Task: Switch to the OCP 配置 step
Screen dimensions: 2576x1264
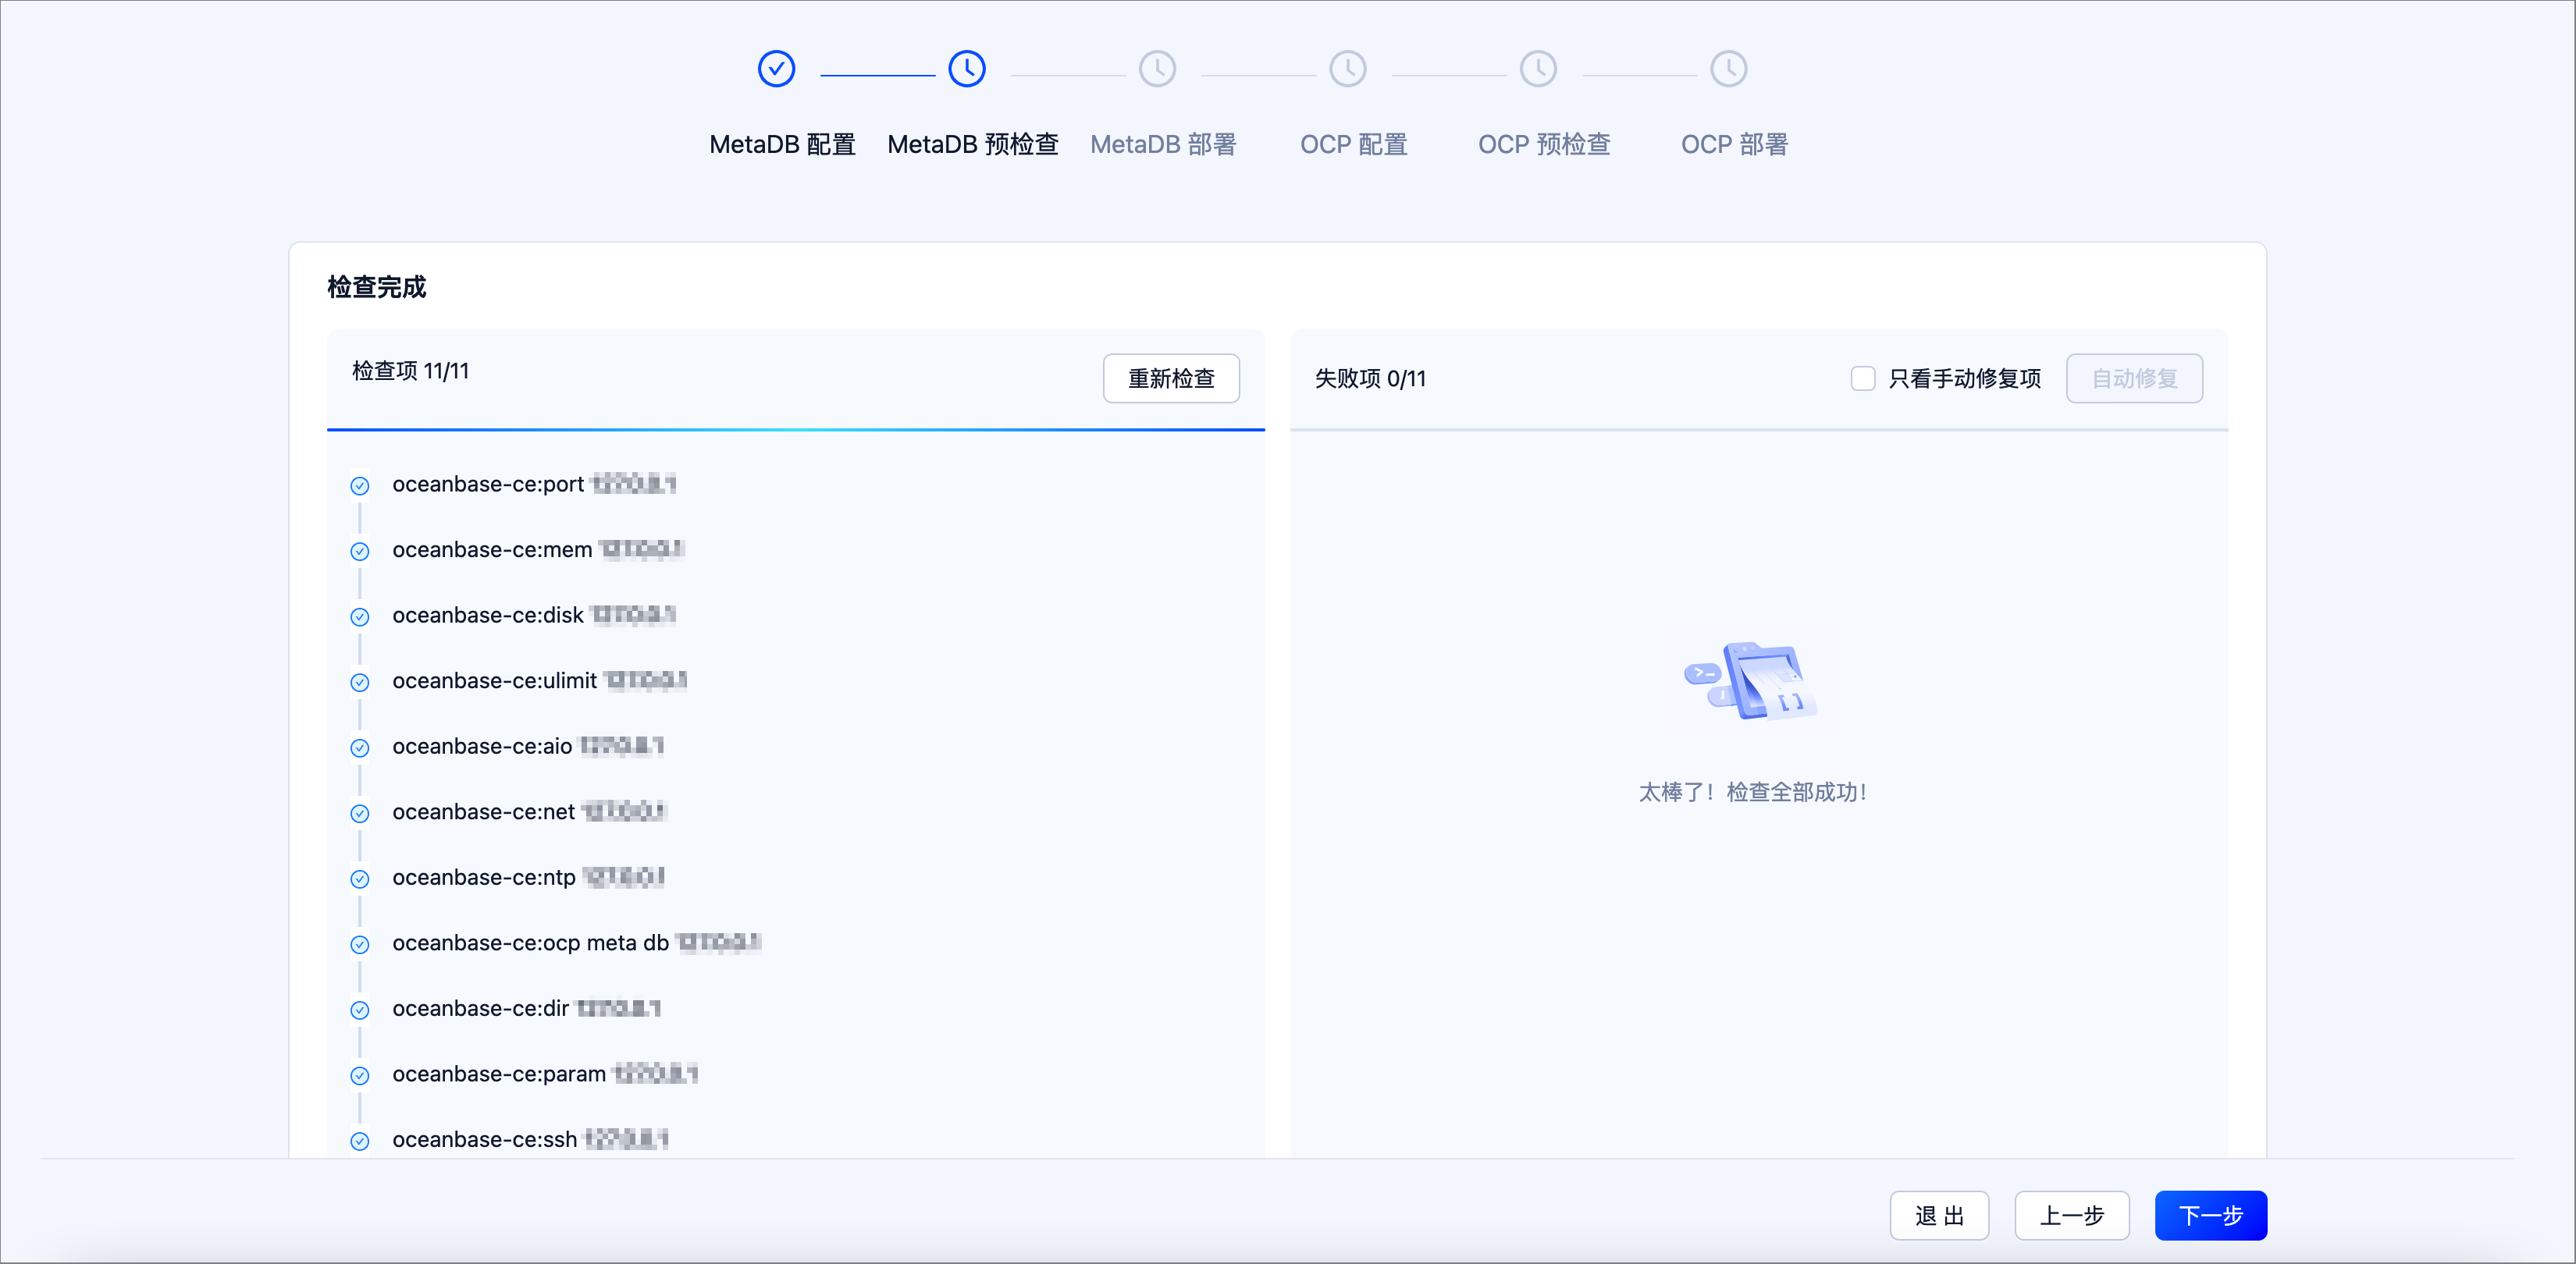Action: pos(1353,144)
